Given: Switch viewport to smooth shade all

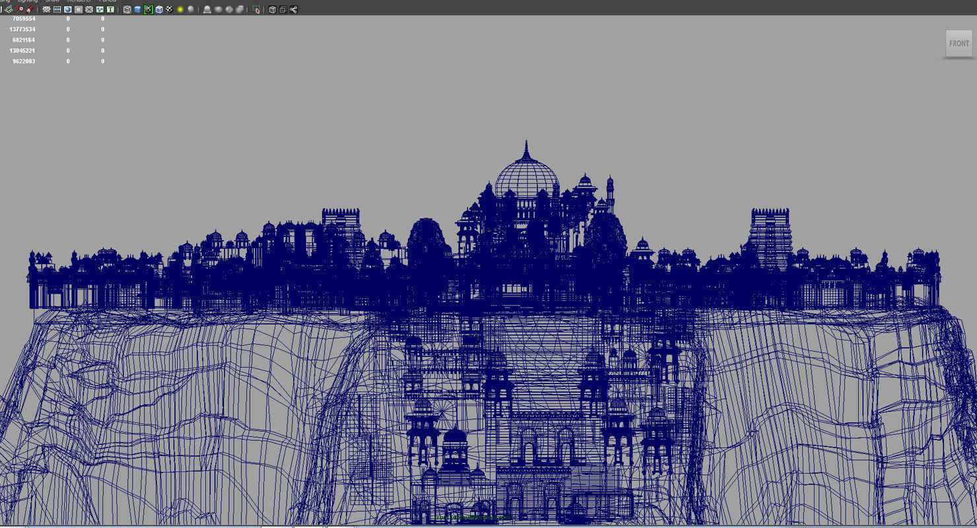Looking at the screenshot, I should [137, 9].
